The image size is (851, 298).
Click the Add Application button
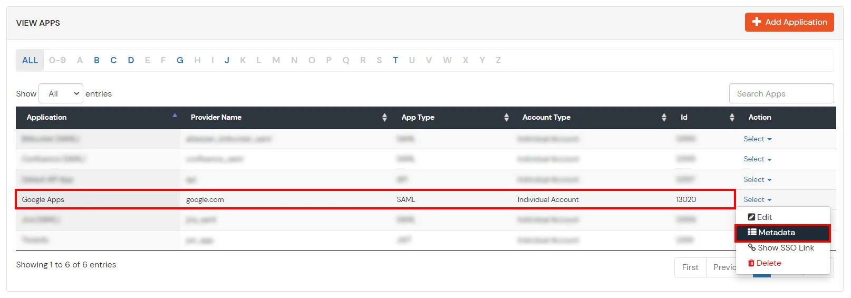789,22
